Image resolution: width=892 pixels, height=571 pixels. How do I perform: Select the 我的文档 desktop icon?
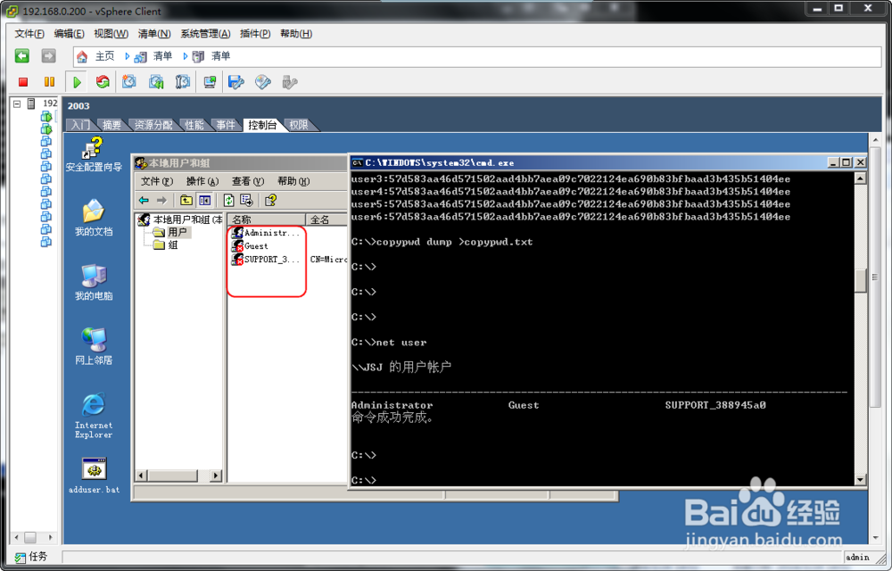pyautogui.click(x=94, y=218)
